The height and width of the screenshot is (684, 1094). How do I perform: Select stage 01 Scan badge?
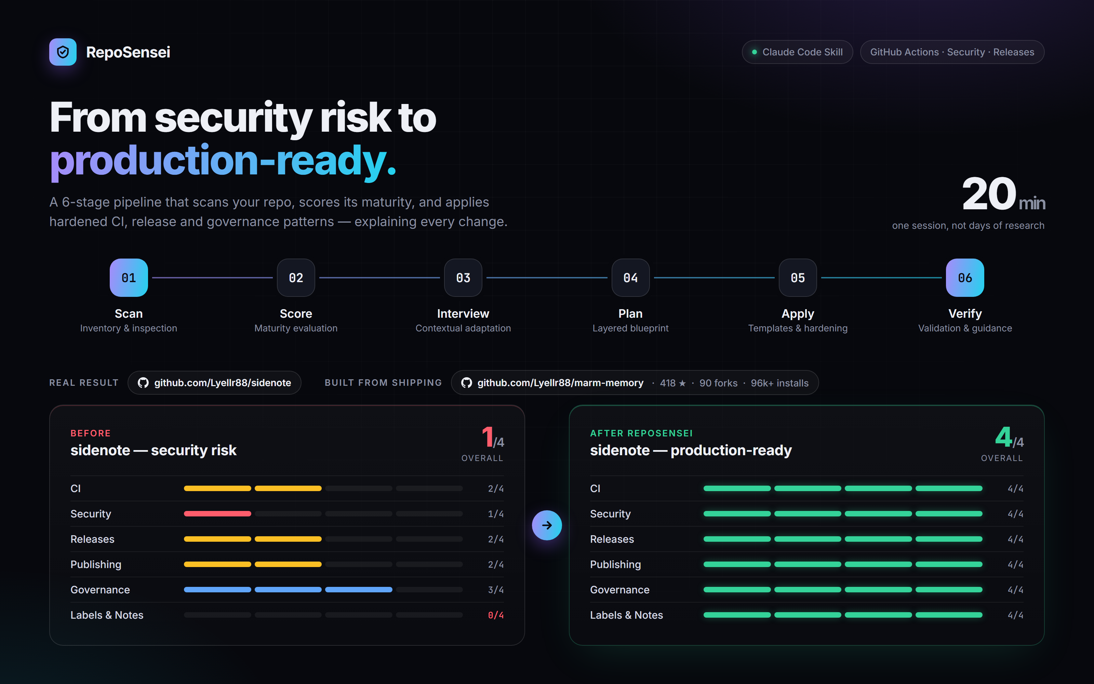[129, 278]
